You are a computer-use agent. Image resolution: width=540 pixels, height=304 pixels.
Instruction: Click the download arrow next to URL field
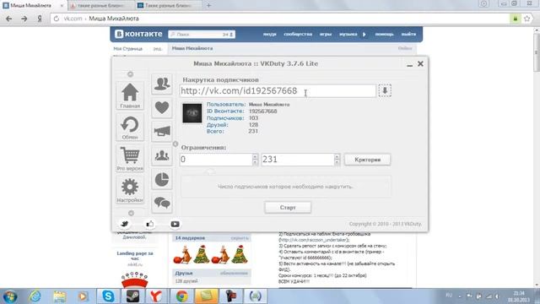tap(385, 90)
